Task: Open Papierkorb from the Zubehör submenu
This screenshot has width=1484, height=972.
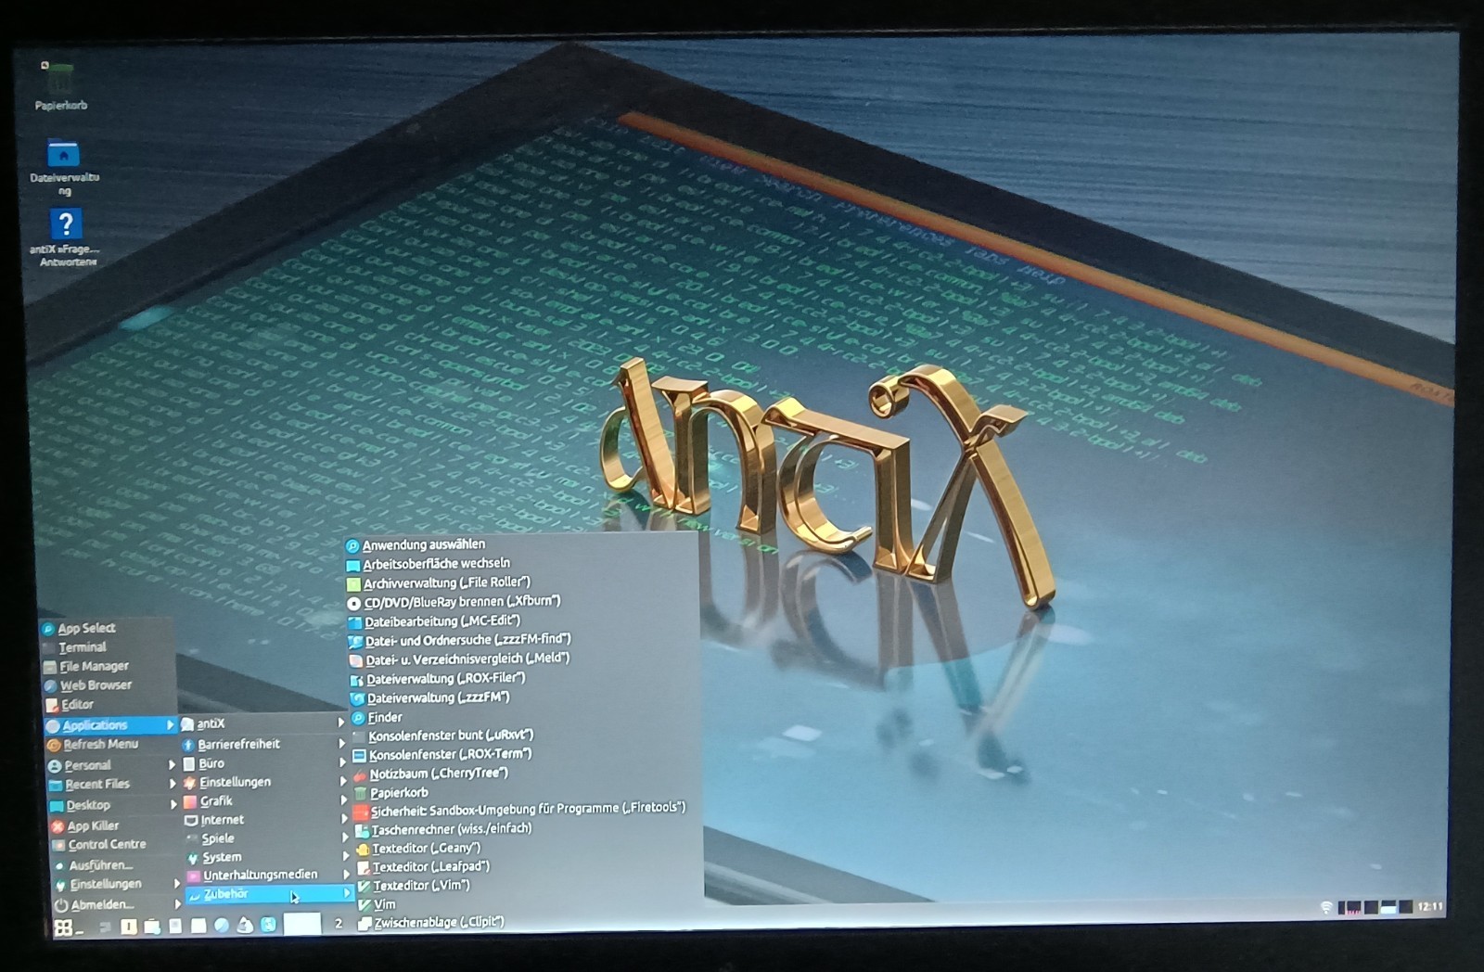Action: pyautogui.click(x=399, y=793)
